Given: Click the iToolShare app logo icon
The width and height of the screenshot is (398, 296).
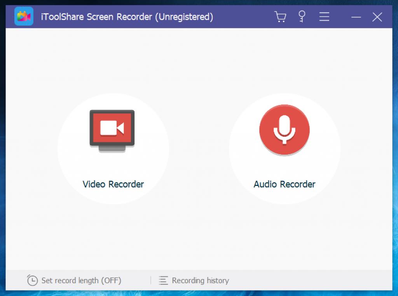Looking at the screenshot, I should coord(24,16).
